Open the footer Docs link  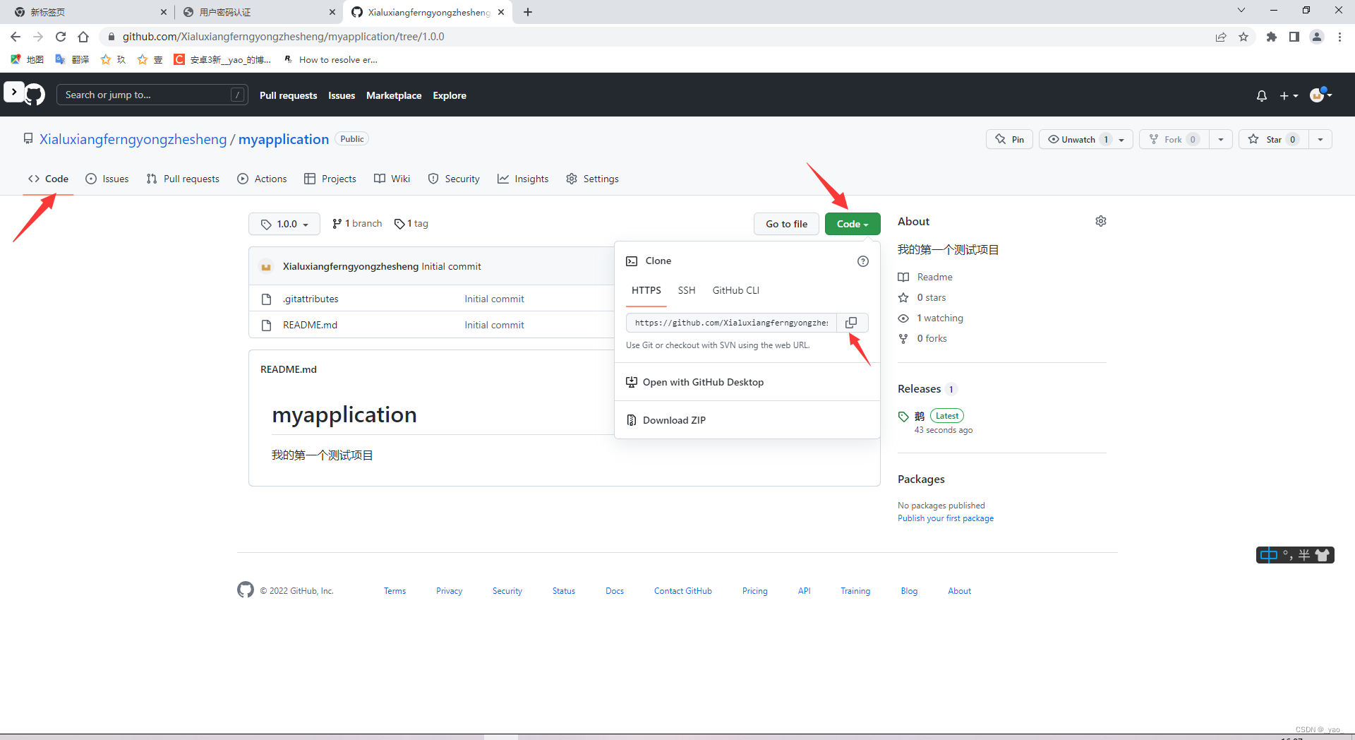[x=615, y=591]
